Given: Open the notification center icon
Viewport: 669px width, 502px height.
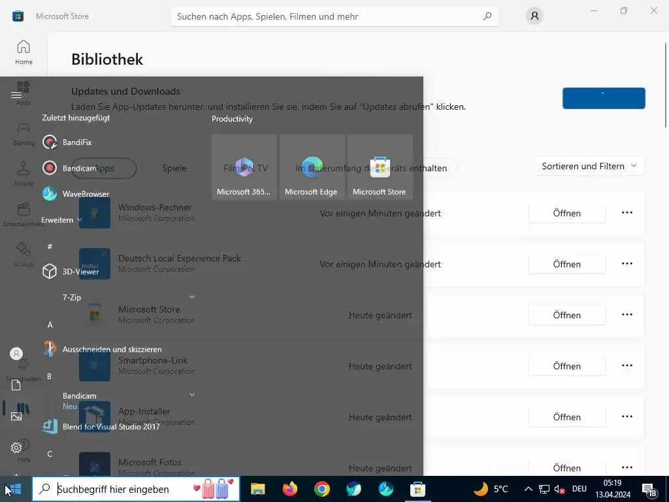Looking at the screenshot, I should [649, 489].
